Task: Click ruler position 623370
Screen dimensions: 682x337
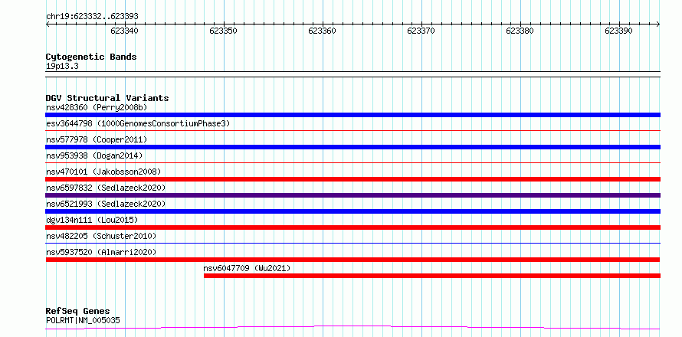Action: click(421, 31)
